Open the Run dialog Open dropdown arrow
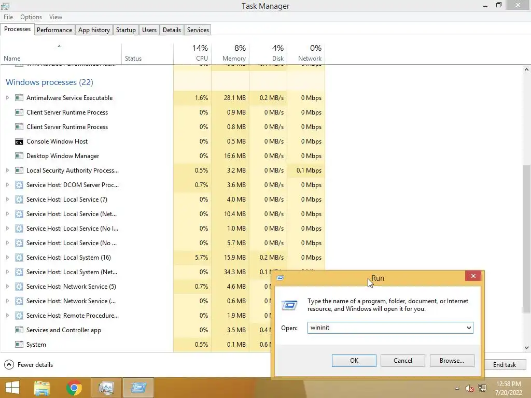 click(469, 328)
